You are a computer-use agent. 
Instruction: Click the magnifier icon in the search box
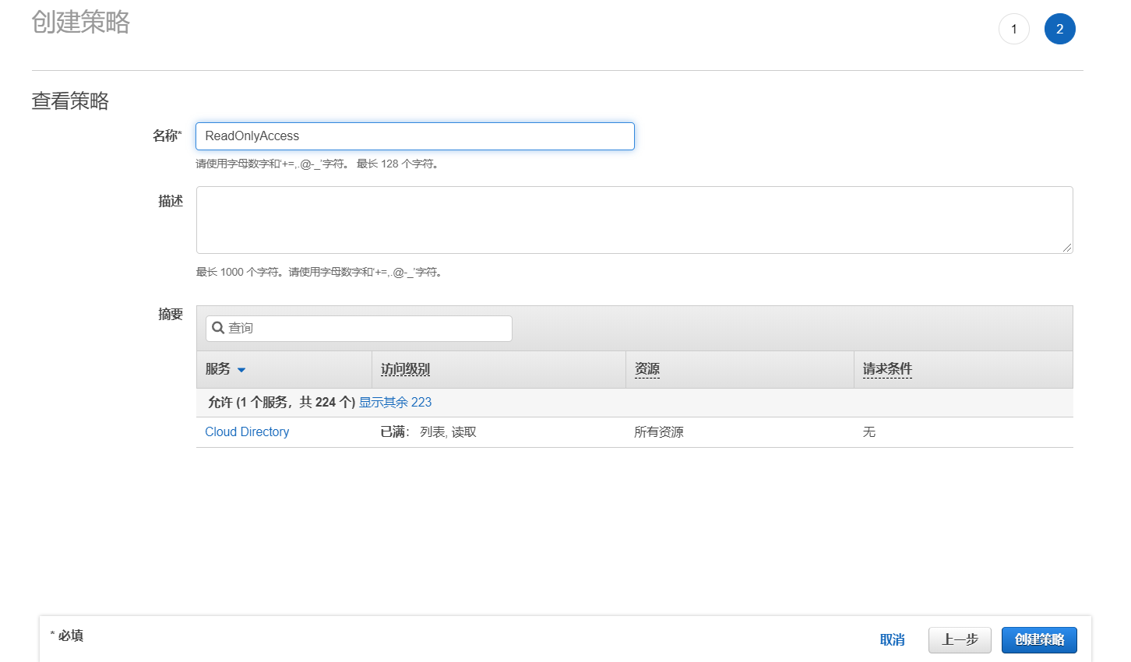[218, 328]
